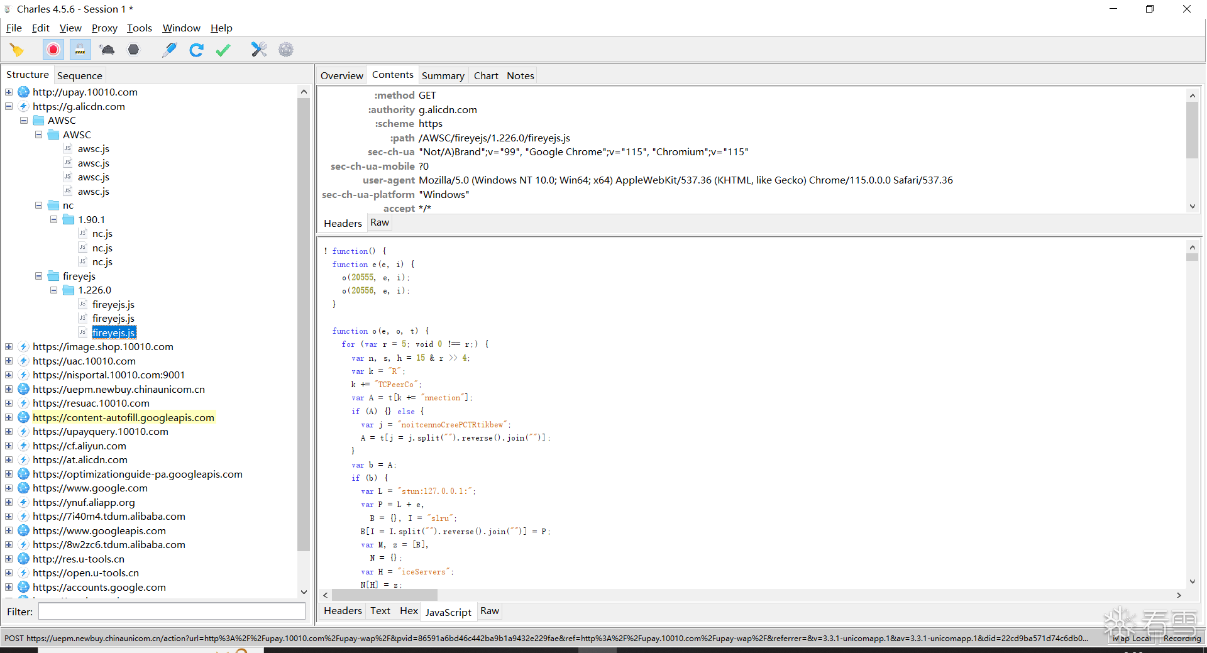
Task: Click the Recording status button
Action: point(1182,638)
